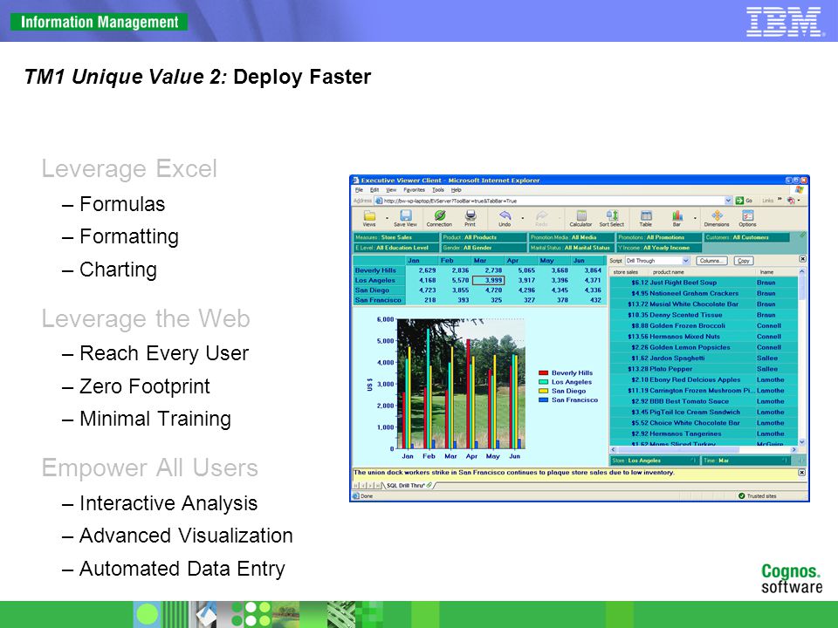This screenshot has width=838, height=628.
Task: Click the greyed Redo arrow icon
Action: [x=541, y=215]
